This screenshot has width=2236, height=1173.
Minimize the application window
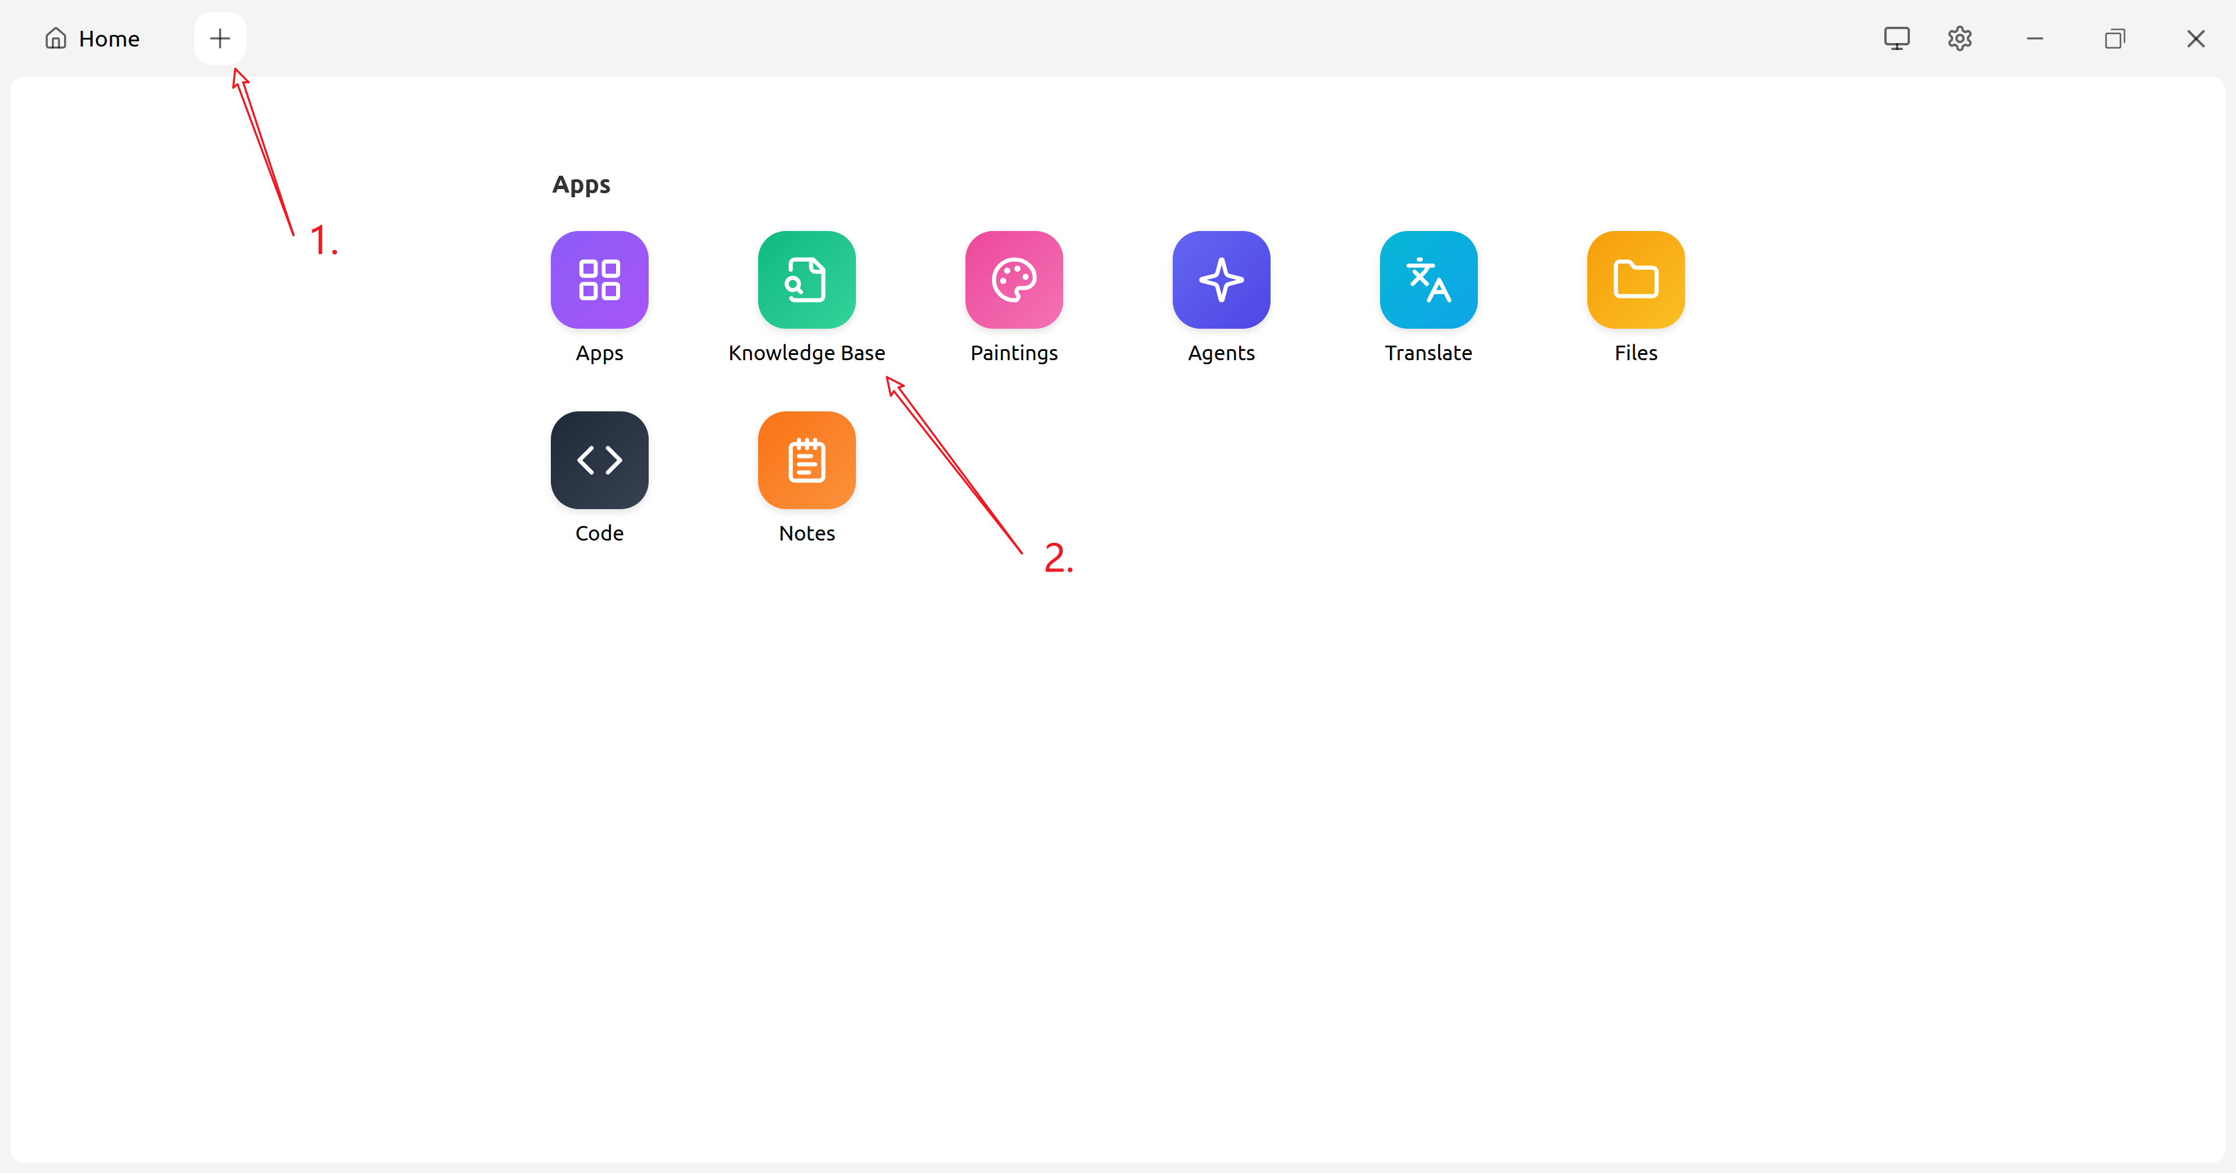(x=2035, y=39)
